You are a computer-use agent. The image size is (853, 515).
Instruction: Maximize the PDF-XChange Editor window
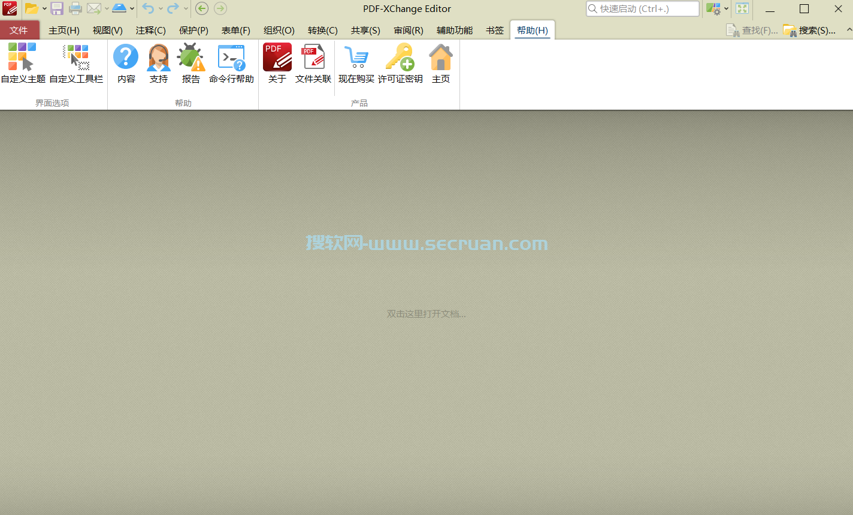[x=804, y=9]
